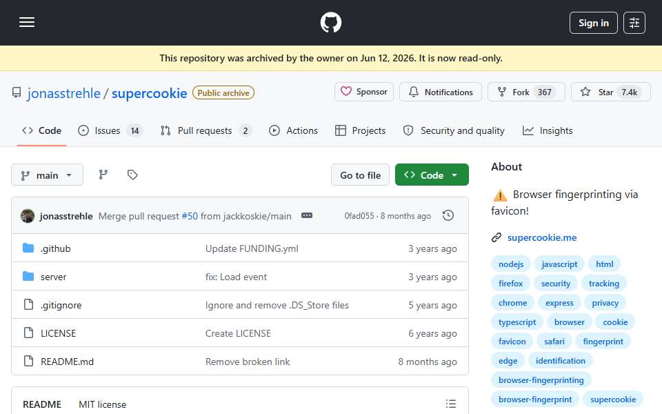This screenshot has width=662, height=414.
Task: Open the Projects tab
Action: coord(360,130)
